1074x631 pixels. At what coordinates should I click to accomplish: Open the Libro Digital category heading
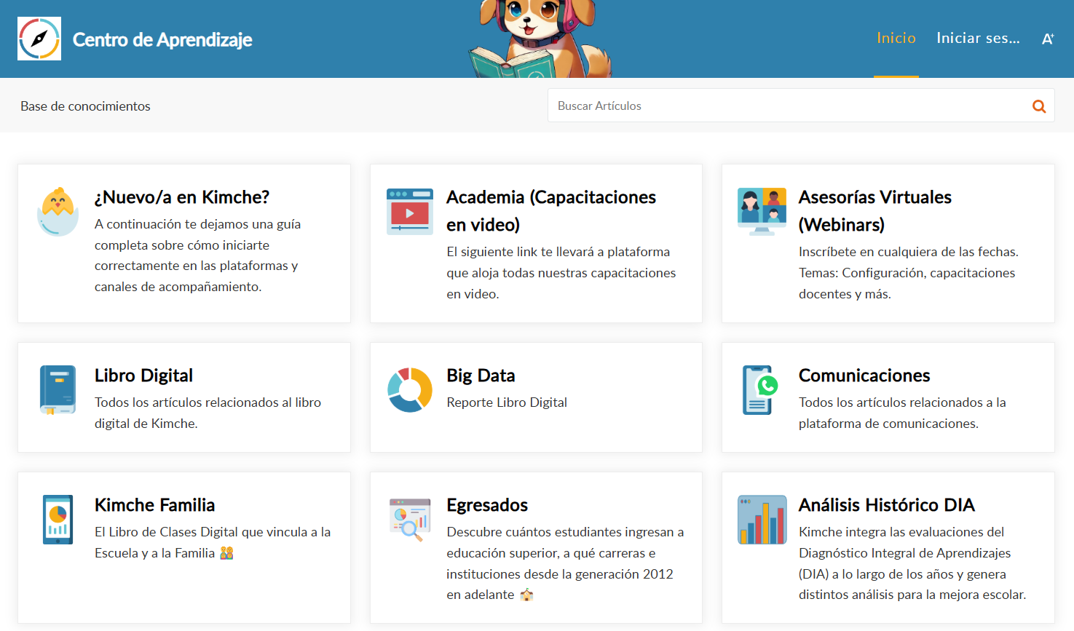tap(143, 376)
